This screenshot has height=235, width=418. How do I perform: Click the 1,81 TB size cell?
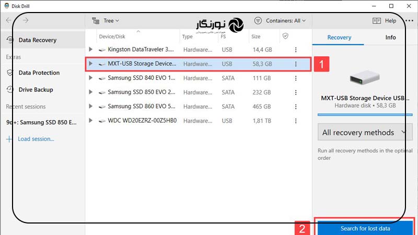tap(262, 121)
